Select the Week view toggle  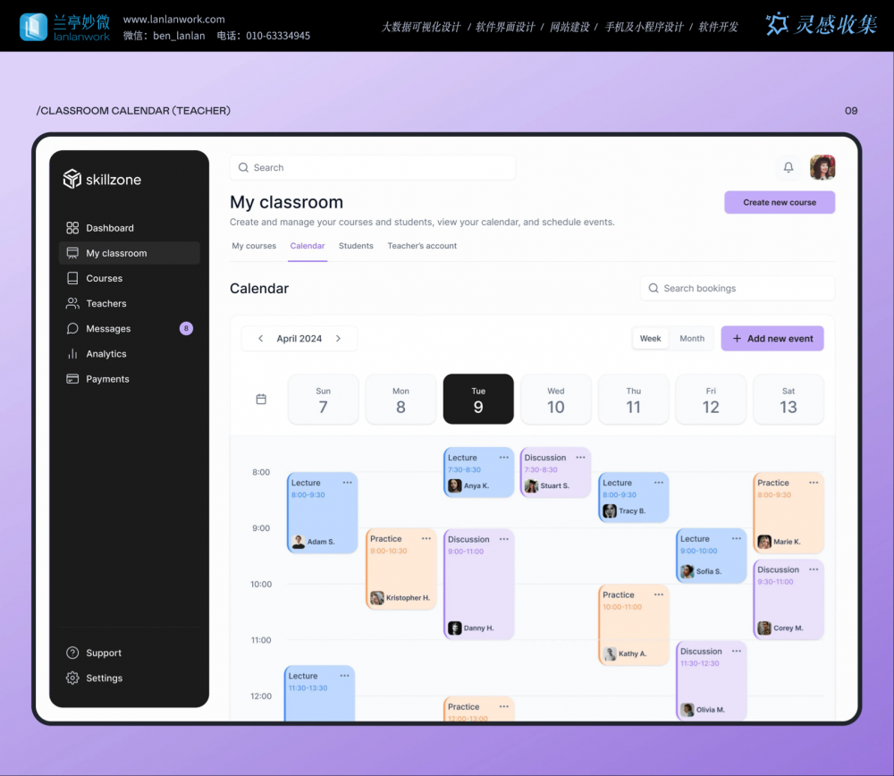coord(651,339)
